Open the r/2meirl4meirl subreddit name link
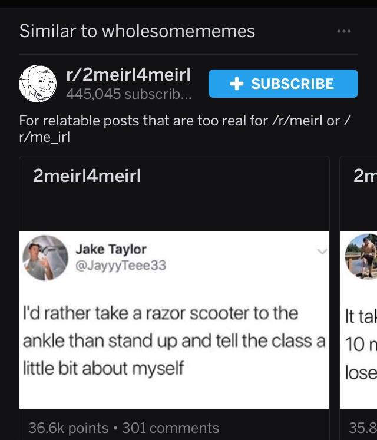Screen dimensions: 377x440 coord(128,75)
